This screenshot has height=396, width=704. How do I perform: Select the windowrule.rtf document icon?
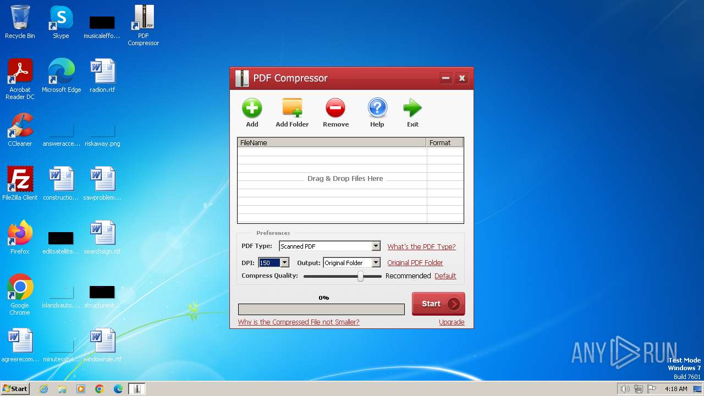coord(102,345)
